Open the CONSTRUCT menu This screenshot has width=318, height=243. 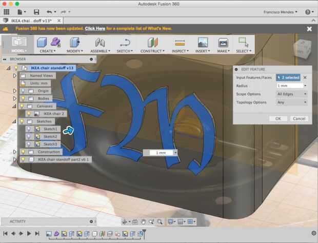click(152, 51)
